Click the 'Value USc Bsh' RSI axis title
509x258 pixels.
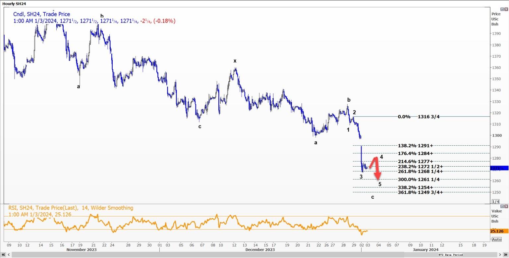(x=496, y=216)
